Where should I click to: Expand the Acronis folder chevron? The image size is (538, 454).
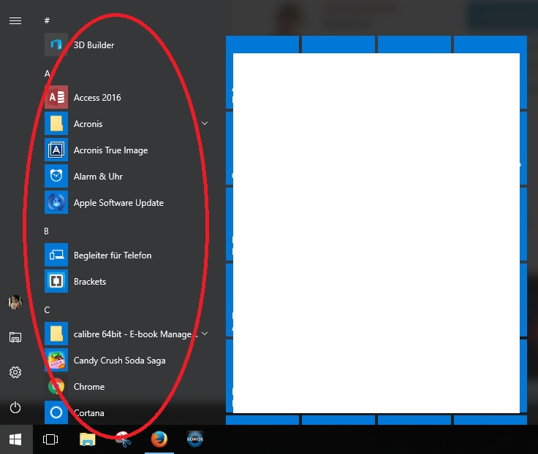(205, 123)
